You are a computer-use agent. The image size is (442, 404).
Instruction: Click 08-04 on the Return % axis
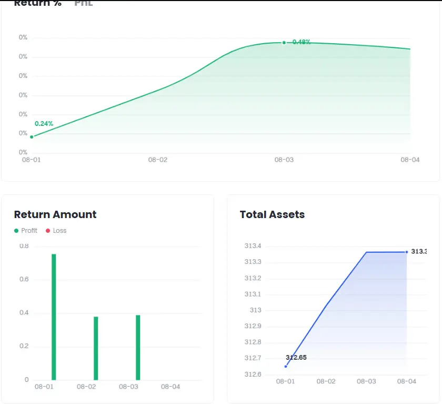coord(410,160)
